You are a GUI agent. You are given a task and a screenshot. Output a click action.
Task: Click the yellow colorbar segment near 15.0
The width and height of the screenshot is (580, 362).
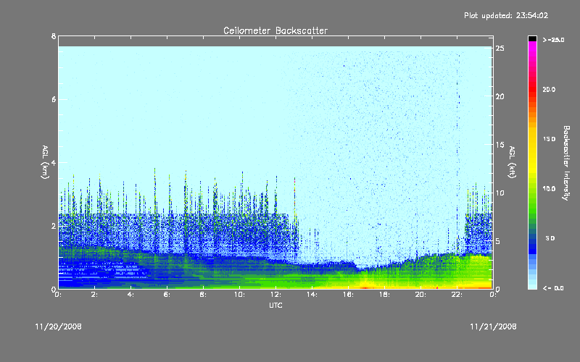532,140
